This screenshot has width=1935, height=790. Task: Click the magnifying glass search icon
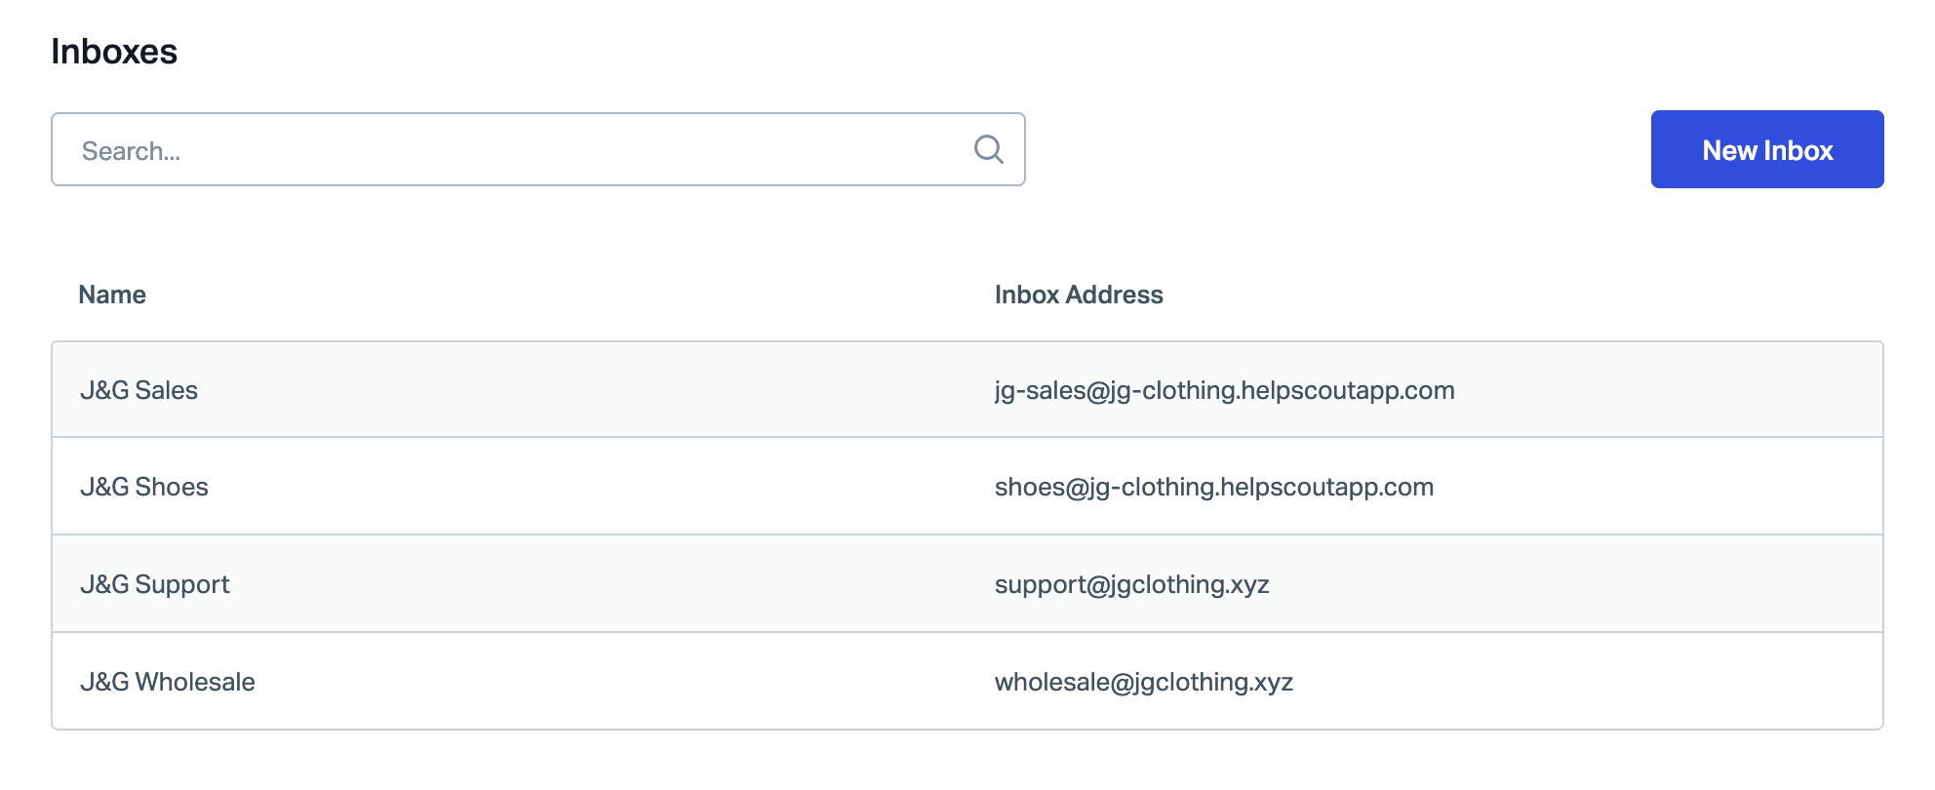[988, 149]
